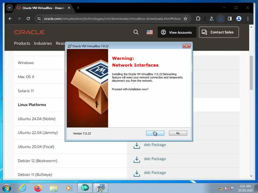Click the scrollbar up arrow
258x193 pixels.
click(x=251, y=27)
